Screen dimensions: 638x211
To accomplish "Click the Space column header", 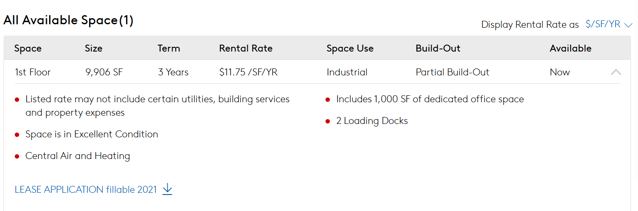I will 28,49.
